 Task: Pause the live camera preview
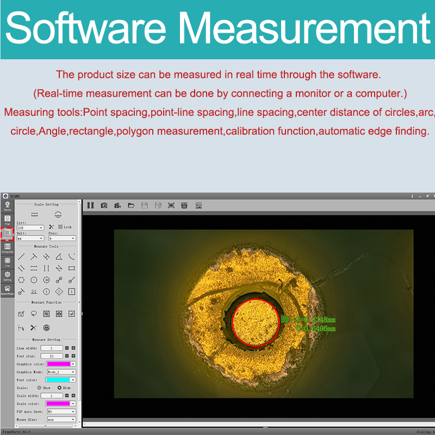(x=90, y=206)
